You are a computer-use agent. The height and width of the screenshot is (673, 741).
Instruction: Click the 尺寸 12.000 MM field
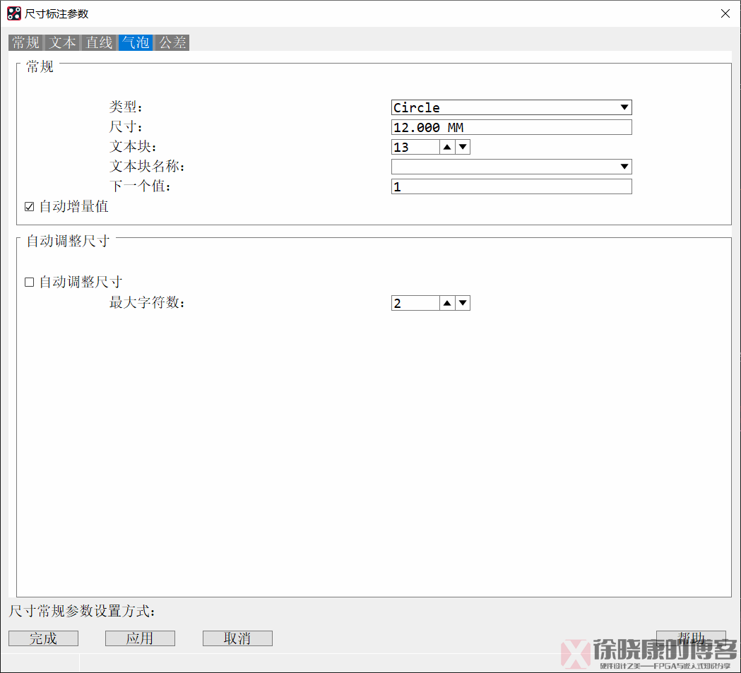pos(511,127)
